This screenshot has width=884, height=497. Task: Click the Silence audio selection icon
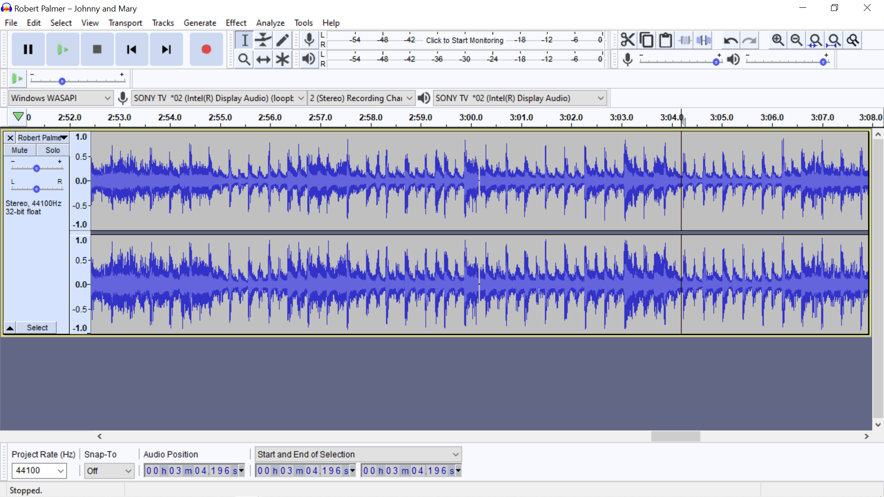click(704, 40)
